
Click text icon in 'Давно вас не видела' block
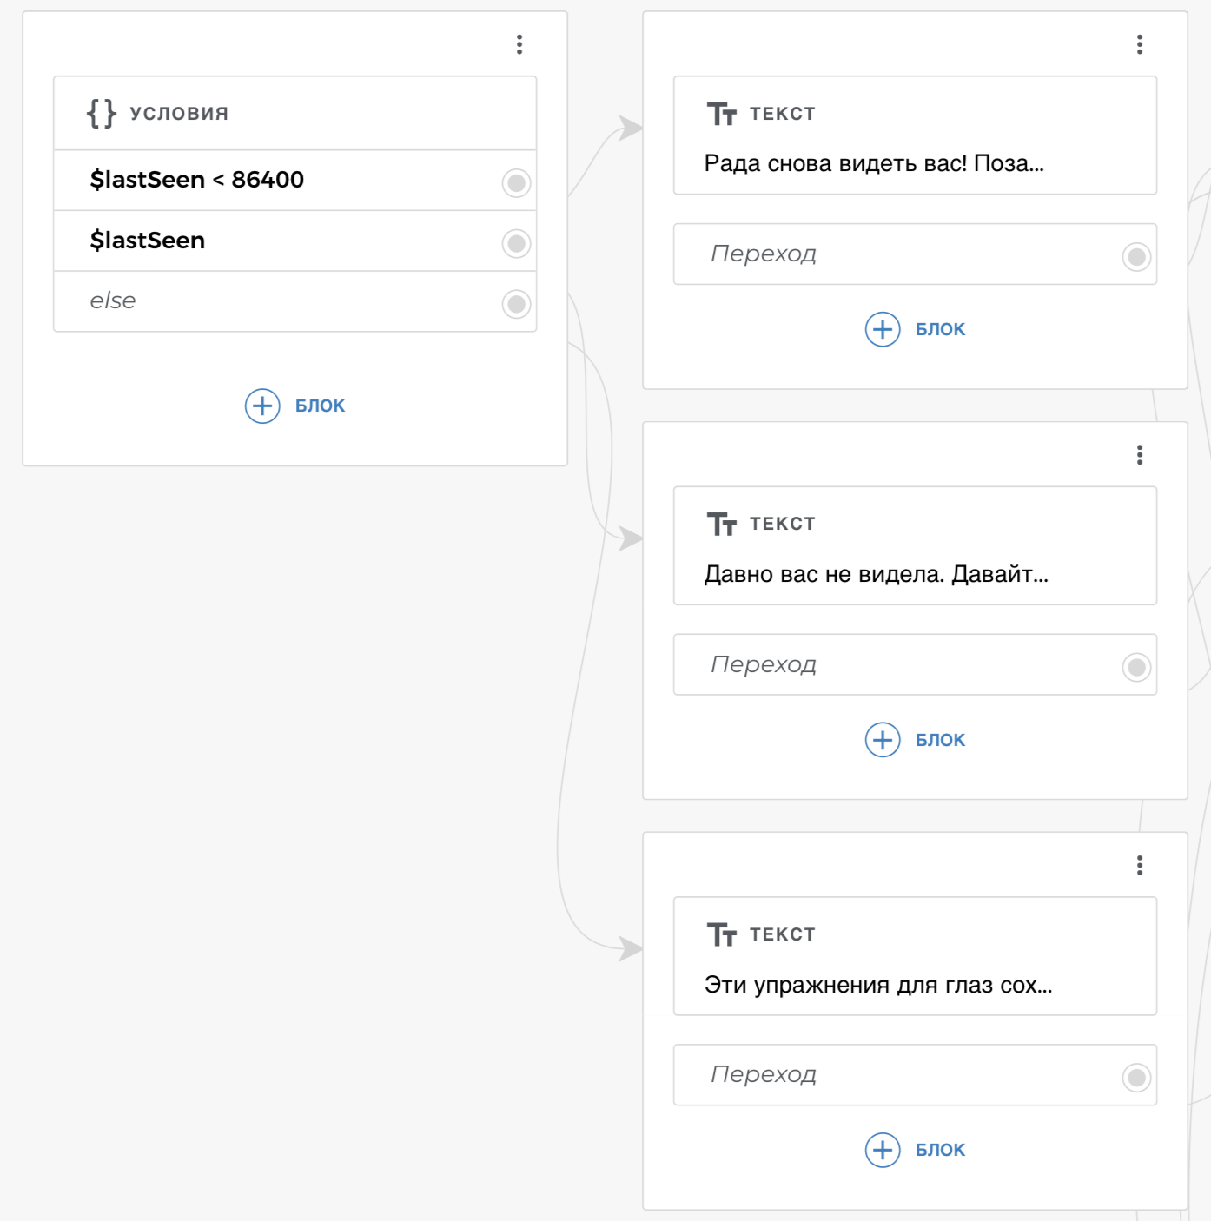click(x=722, y=525)
